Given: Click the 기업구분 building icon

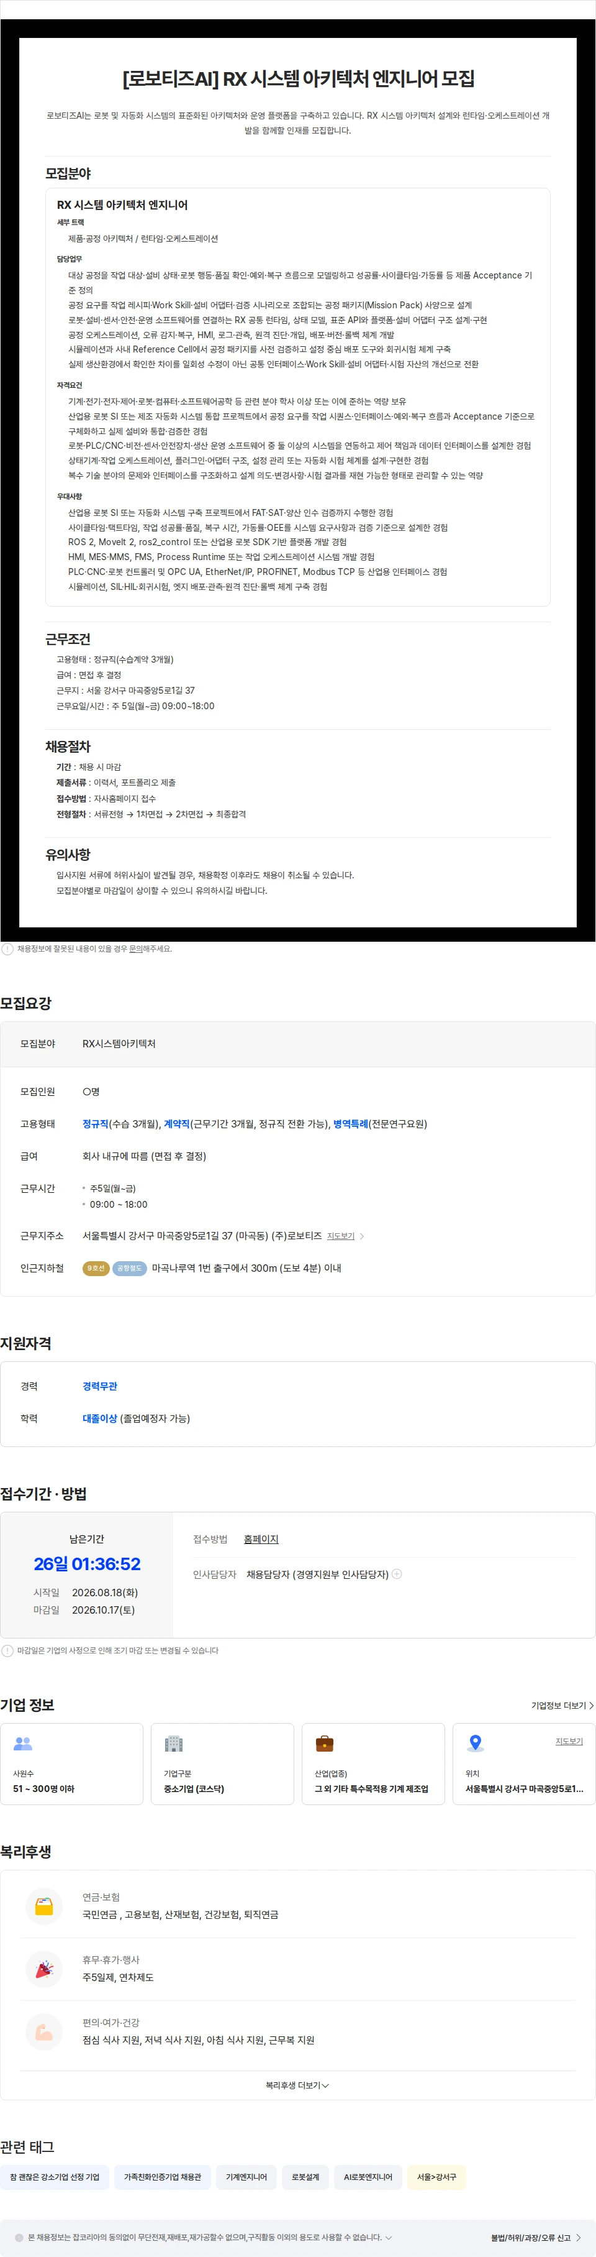Looking at the screenshot, I should [x=174, y=1744].
